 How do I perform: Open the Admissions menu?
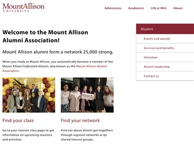113,8
